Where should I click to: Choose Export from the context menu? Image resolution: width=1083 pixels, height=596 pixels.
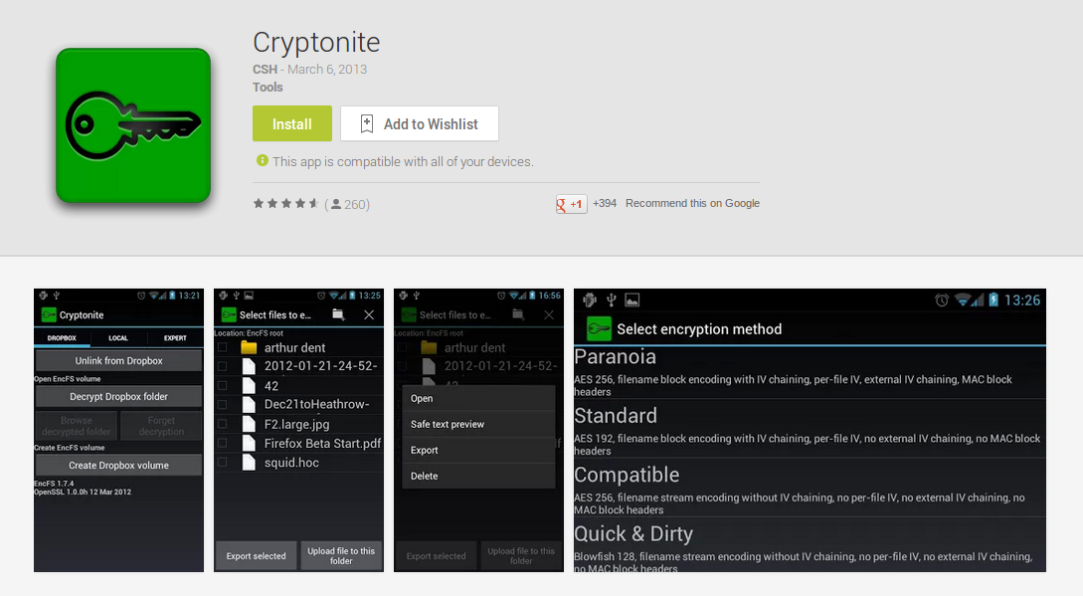coord(478,450)
